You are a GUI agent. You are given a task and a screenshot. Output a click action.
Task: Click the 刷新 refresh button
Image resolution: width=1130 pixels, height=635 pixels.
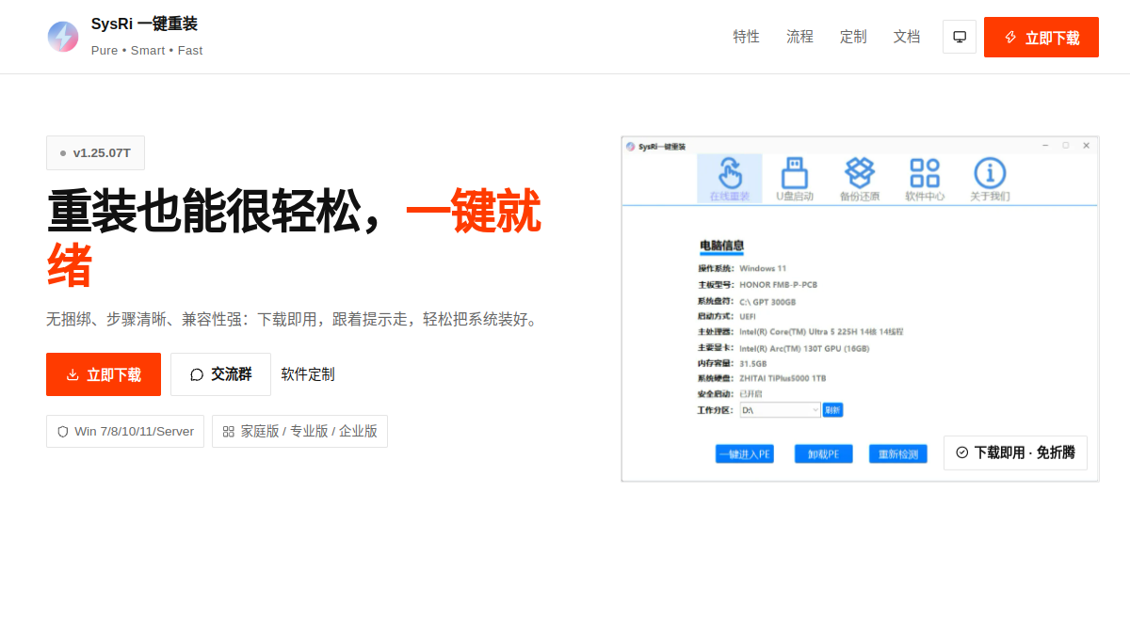click(832, 410)
